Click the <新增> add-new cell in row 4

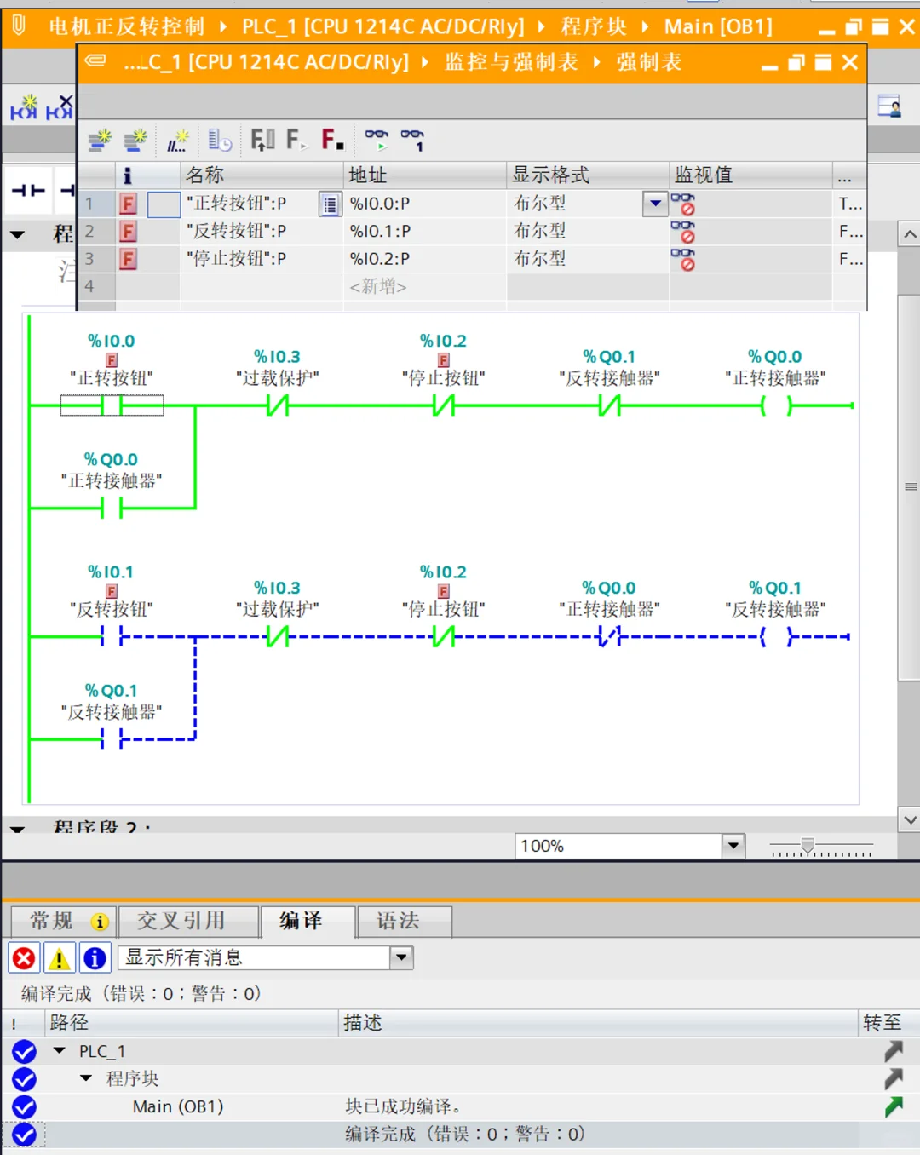(x=425, y=287)
